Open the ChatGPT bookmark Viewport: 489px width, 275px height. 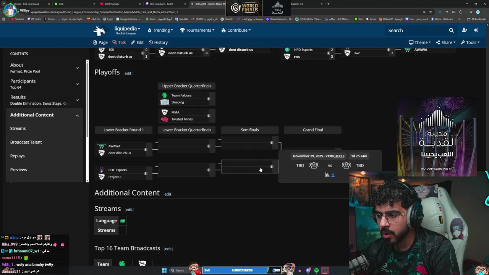[227, 19]
